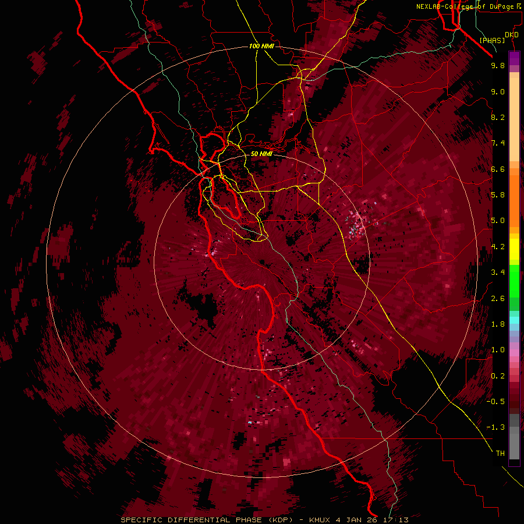Image resolution: width=524 pixels, height=524 pixels.
Task: Select the "-0.5" value on the color scale
Action: pos(495,402)
